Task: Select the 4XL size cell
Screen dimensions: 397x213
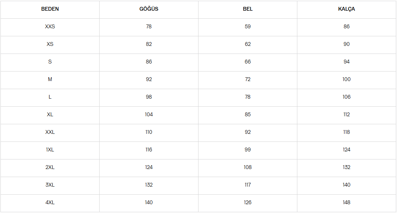Action: point(50,202)
